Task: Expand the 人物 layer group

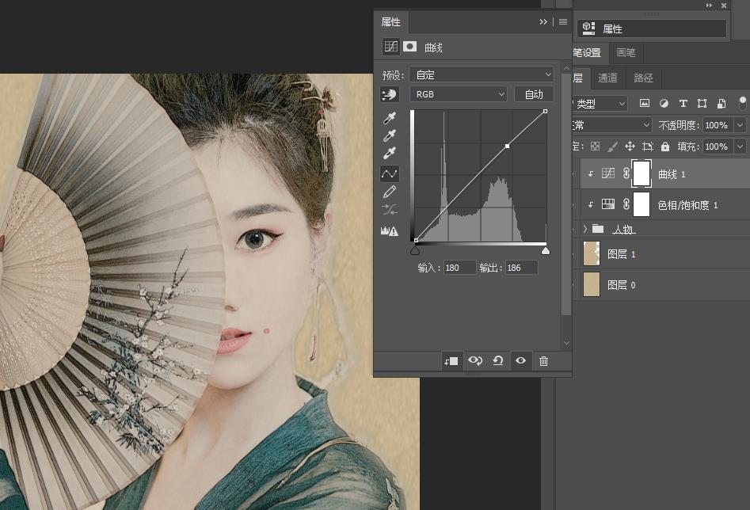Action: tap(584, 229)
